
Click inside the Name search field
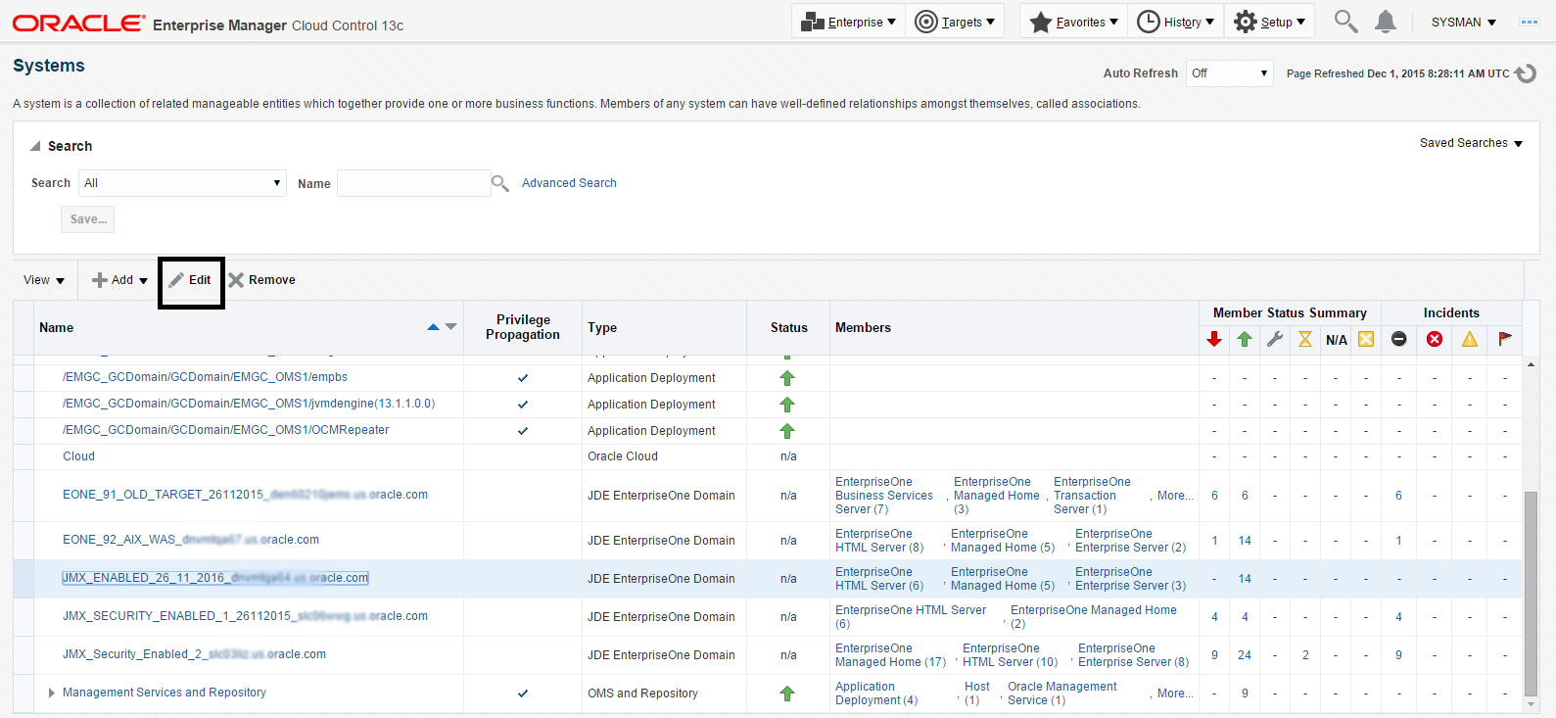[413, 183]
